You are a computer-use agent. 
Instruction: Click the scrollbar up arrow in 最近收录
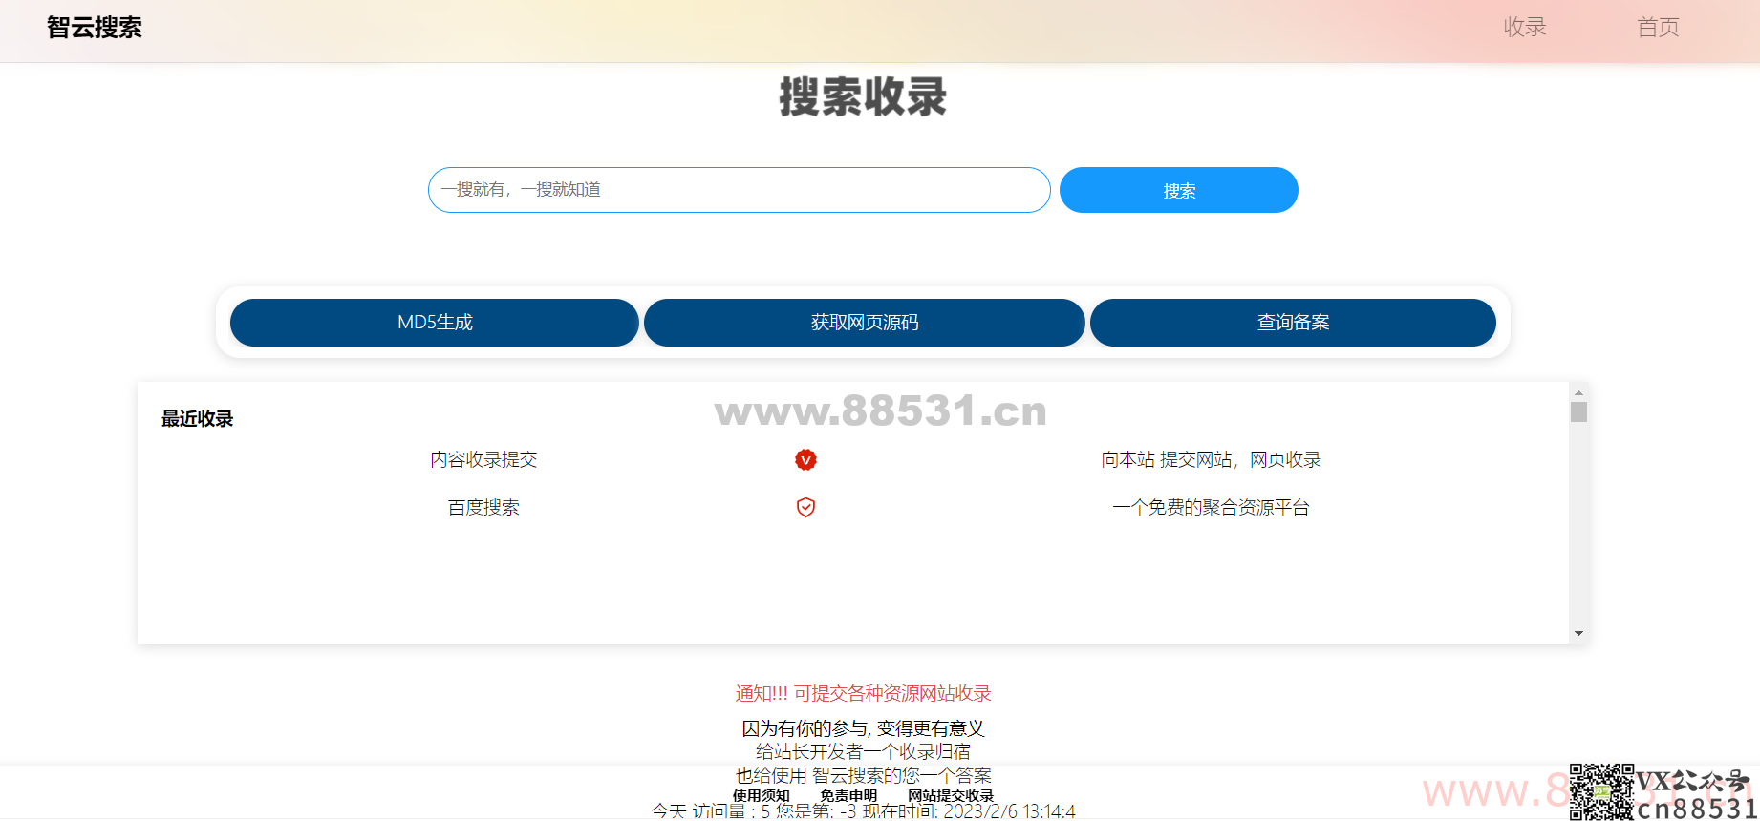point(1578,392)
